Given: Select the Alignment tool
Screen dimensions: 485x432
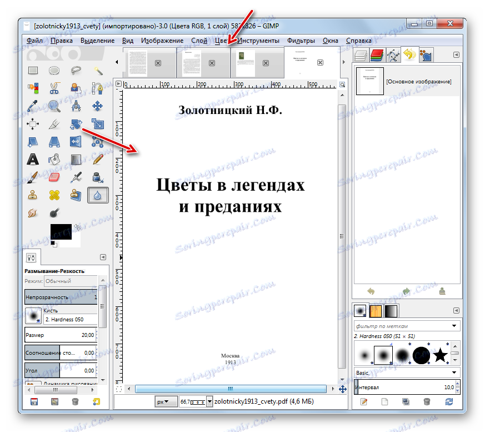Looking at the screenshot, I should [x=33, y=124].
